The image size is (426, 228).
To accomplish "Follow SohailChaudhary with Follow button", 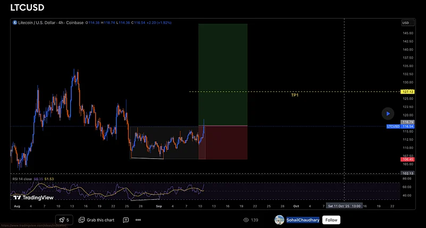I will click(331, 220).
